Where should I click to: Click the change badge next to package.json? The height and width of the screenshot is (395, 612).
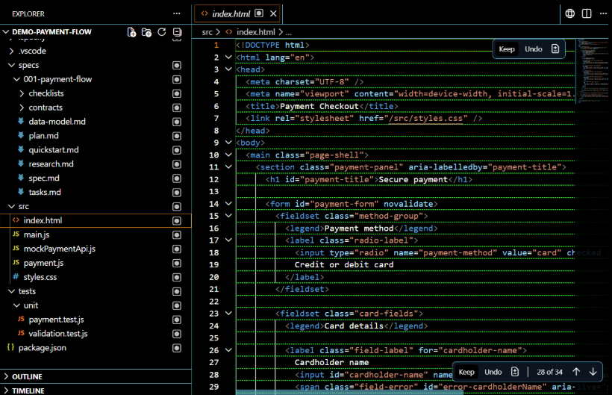(x=177, y=348)
